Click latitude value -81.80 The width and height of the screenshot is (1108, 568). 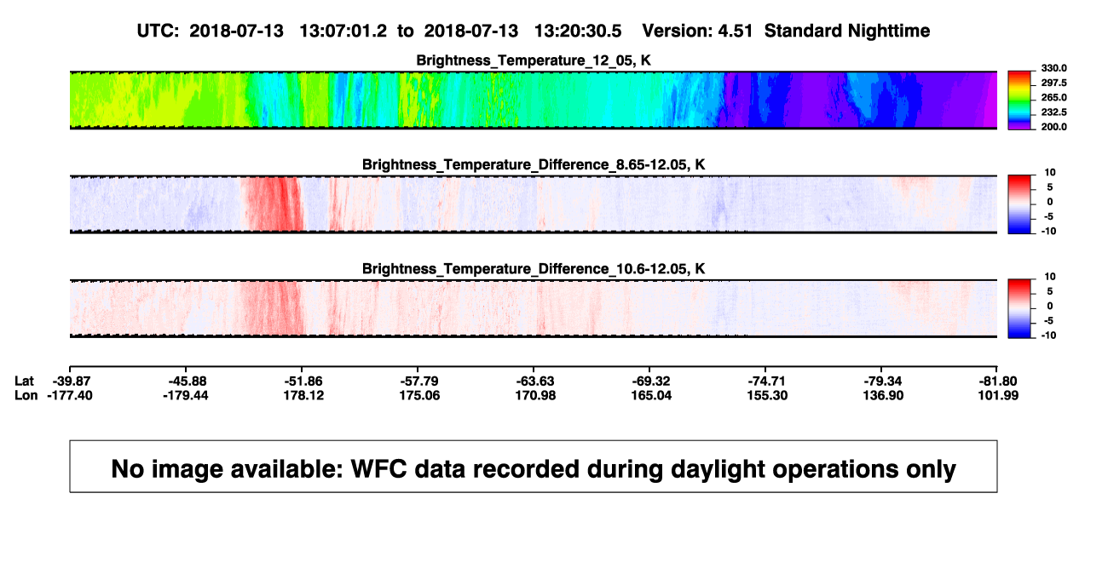(x=997, y=380)
